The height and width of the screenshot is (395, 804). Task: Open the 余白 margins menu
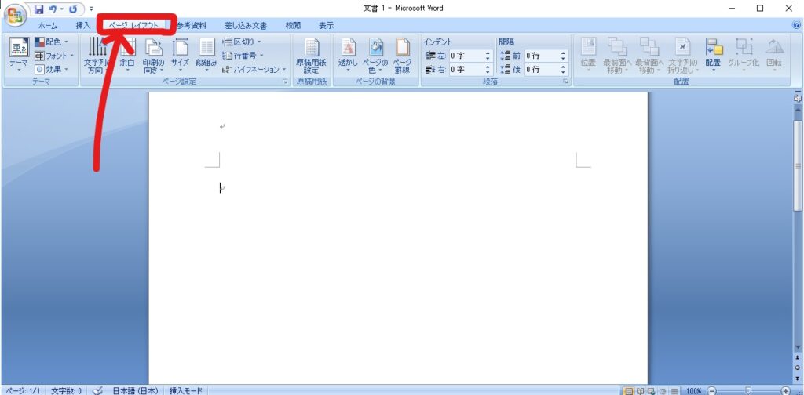pos(126,56)
